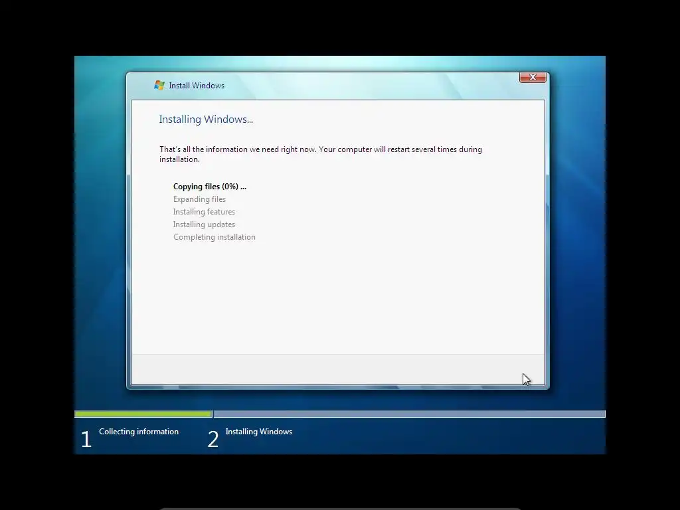Click the stage number 1 at bottom
This screenshot has height=510, width=680.
86,440
